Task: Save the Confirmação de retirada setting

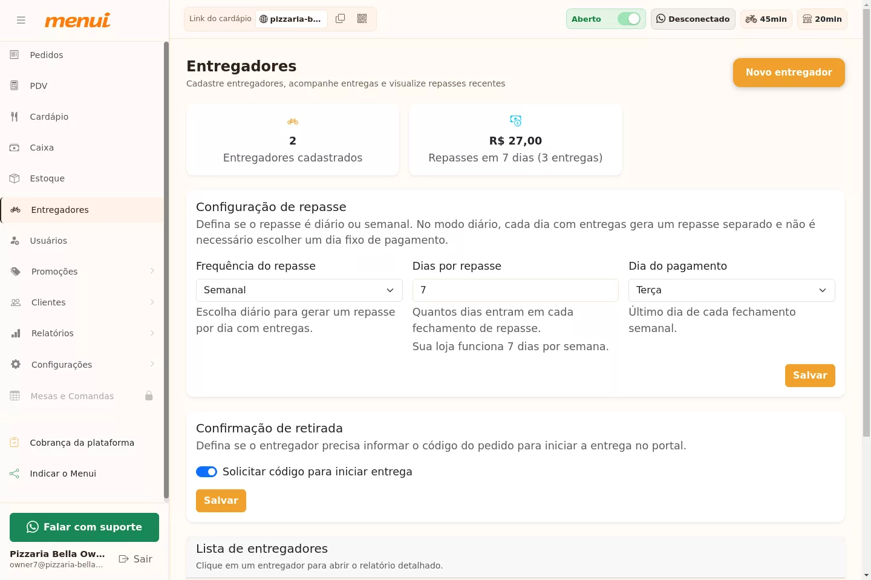Action: point(221,501)
